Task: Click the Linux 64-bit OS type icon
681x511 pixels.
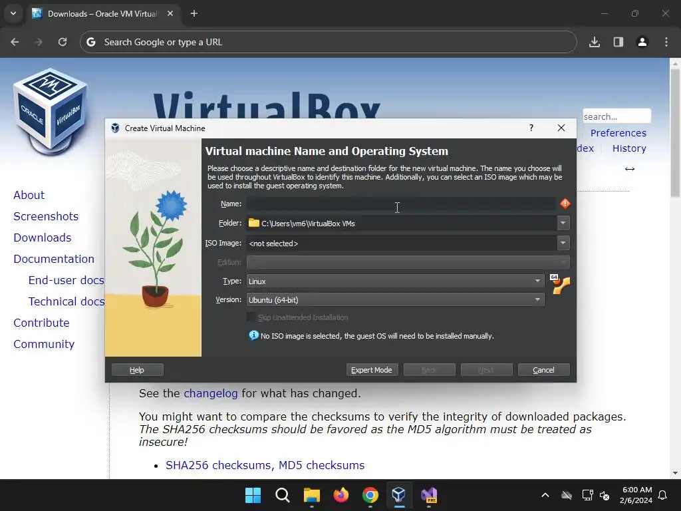Action: [560, 284]
